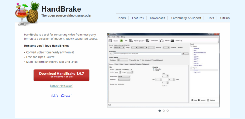Image resolution: width=245 pixels, height=119 pixels.
Task: Toggle the Web Optimized checkbox
Action: point(140,60)
